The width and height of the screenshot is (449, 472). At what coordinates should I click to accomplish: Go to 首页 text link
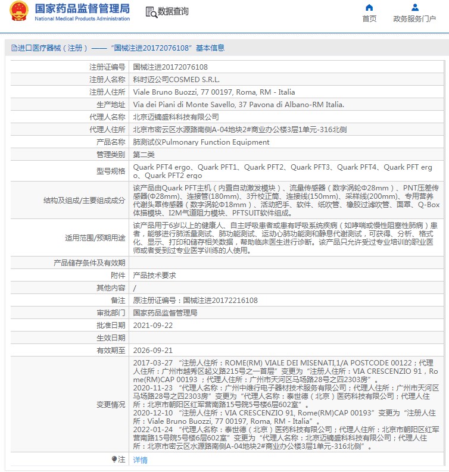(x=369, y=18)
